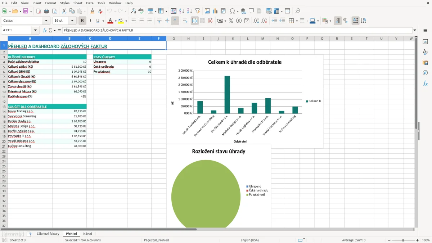Select Clone Formatting paintbrush icon
Viewport: 432px width, 243px height.
pos(93,11)
